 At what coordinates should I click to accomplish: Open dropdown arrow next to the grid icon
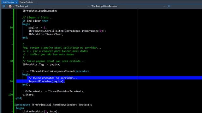(7, 6)
